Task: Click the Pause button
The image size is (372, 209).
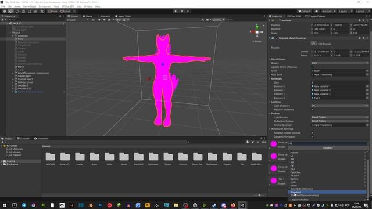Action: (182, 12)
